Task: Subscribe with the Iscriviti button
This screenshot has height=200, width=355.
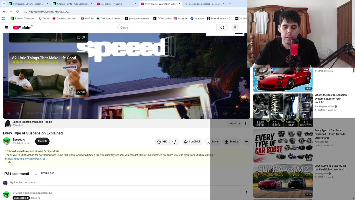Action: coord(42,141)
